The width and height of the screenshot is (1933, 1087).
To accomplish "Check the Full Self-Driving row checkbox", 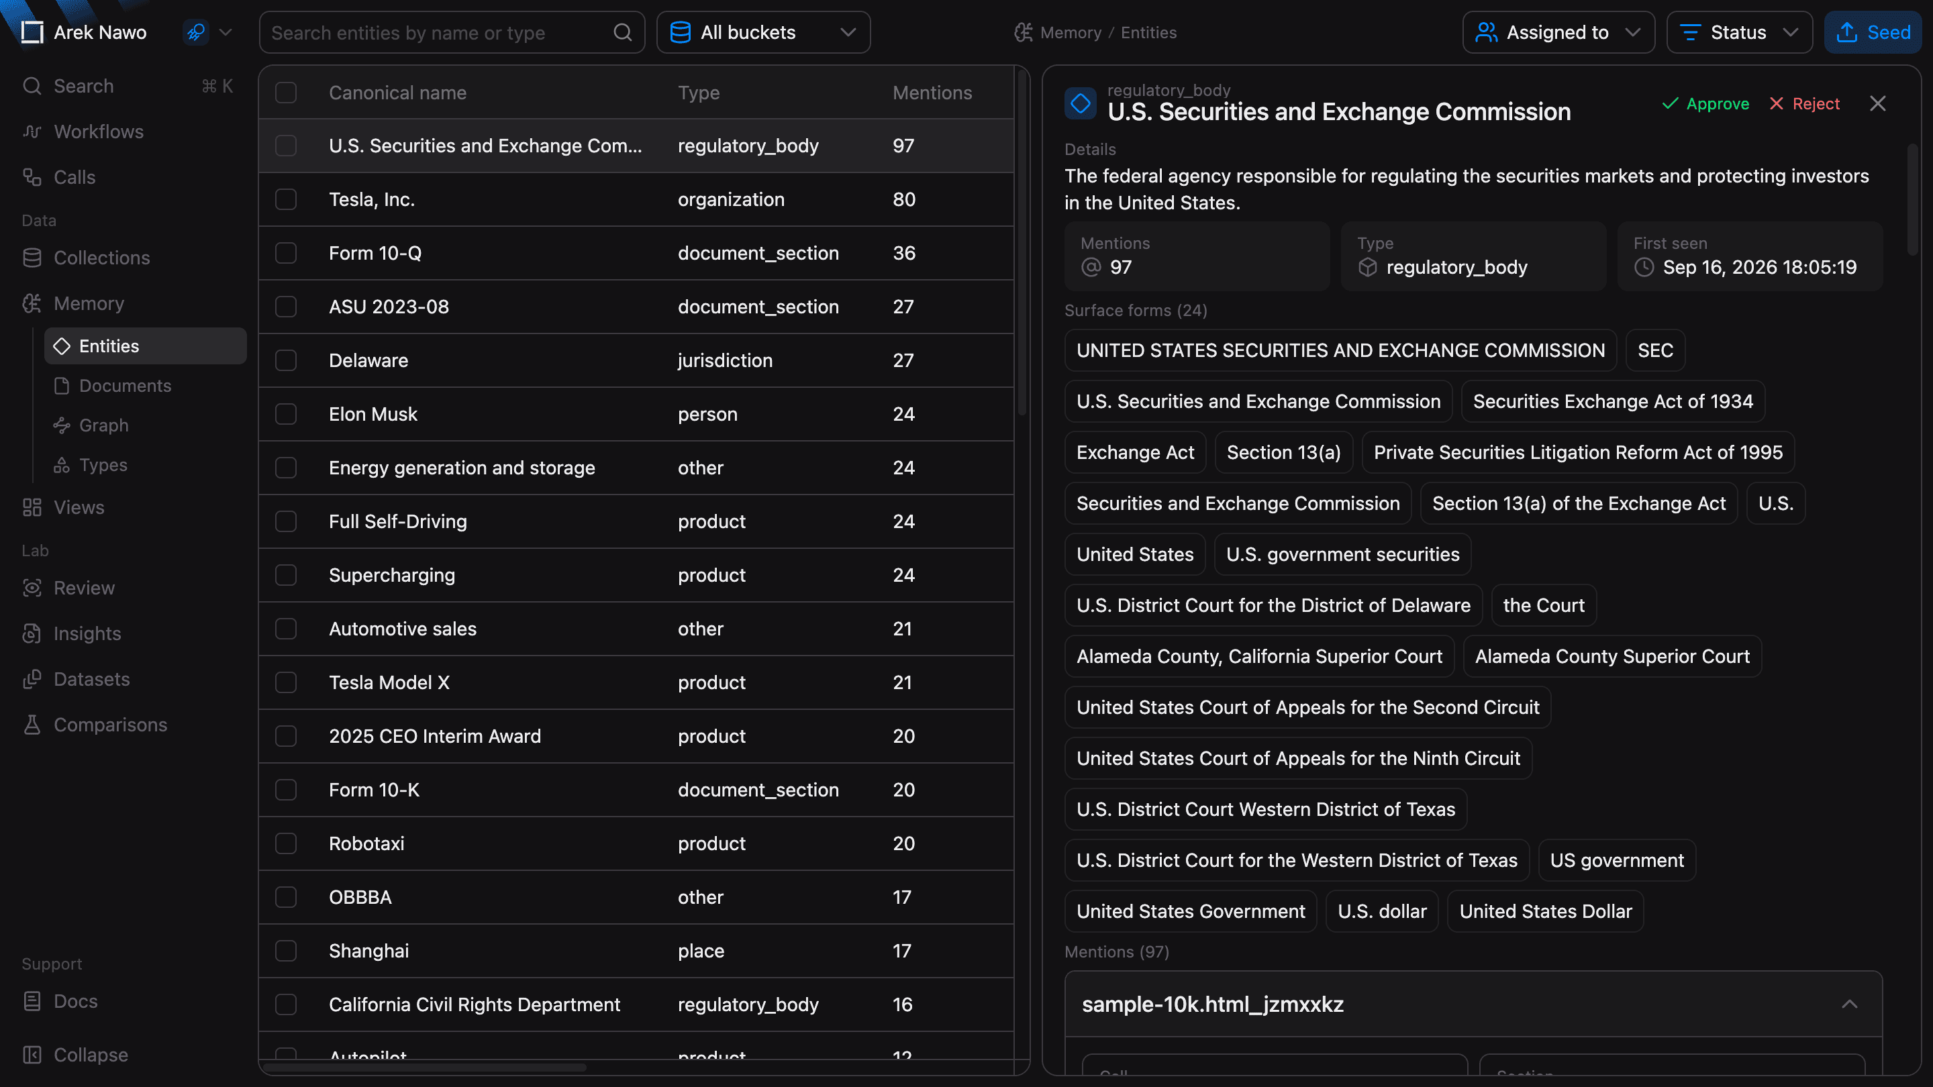I will (x=286, y=521).
